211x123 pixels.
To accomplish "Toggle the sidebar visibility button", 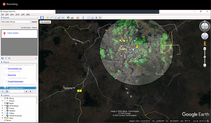I will (42, 18).
